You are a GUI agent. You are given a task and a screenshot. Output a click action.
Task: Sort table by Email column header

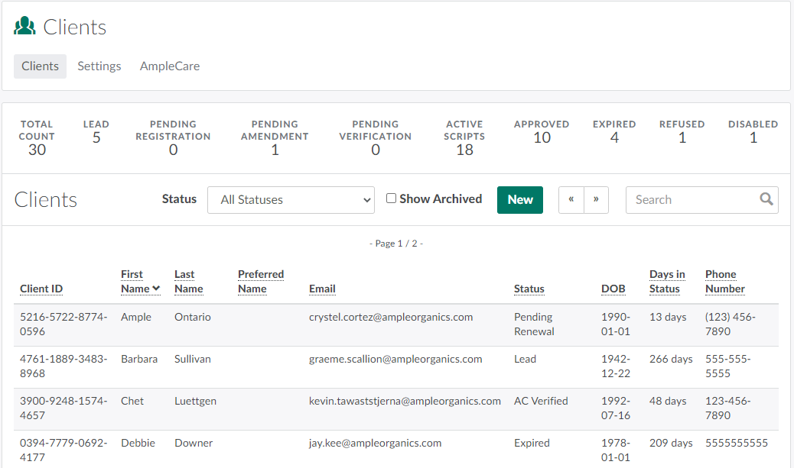[x=322, y=289]
